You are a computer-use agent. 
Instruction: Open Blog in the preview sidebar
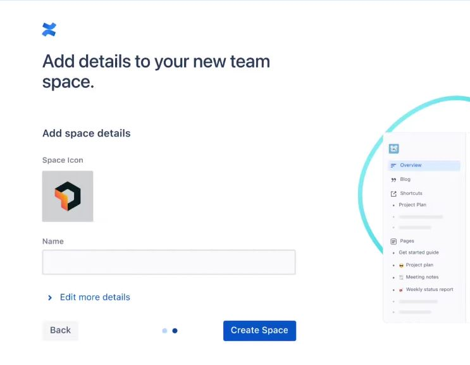pyautogui.click(x=405, y=179)
